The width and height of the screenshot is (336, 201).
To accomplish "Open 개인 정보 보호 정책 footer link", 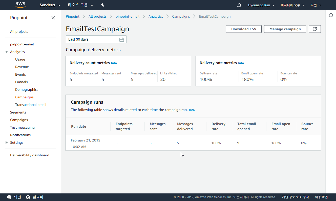I will pyautogui.click(x=296, y=197).
